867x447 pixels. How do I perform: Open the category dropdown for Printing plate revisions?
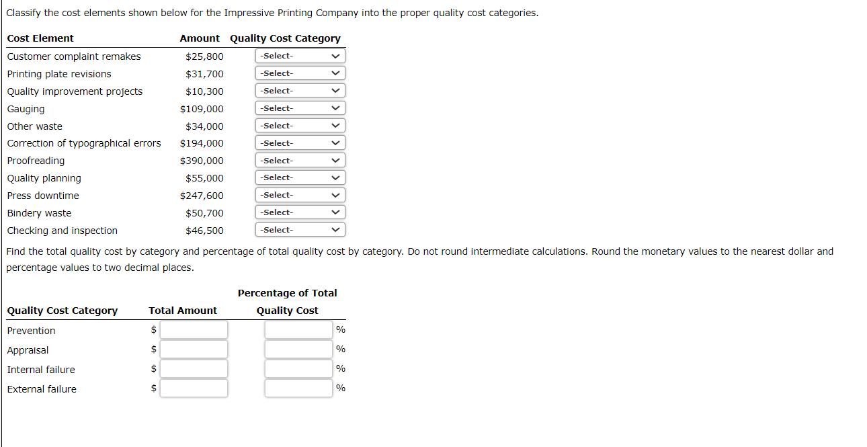(300, 73)
